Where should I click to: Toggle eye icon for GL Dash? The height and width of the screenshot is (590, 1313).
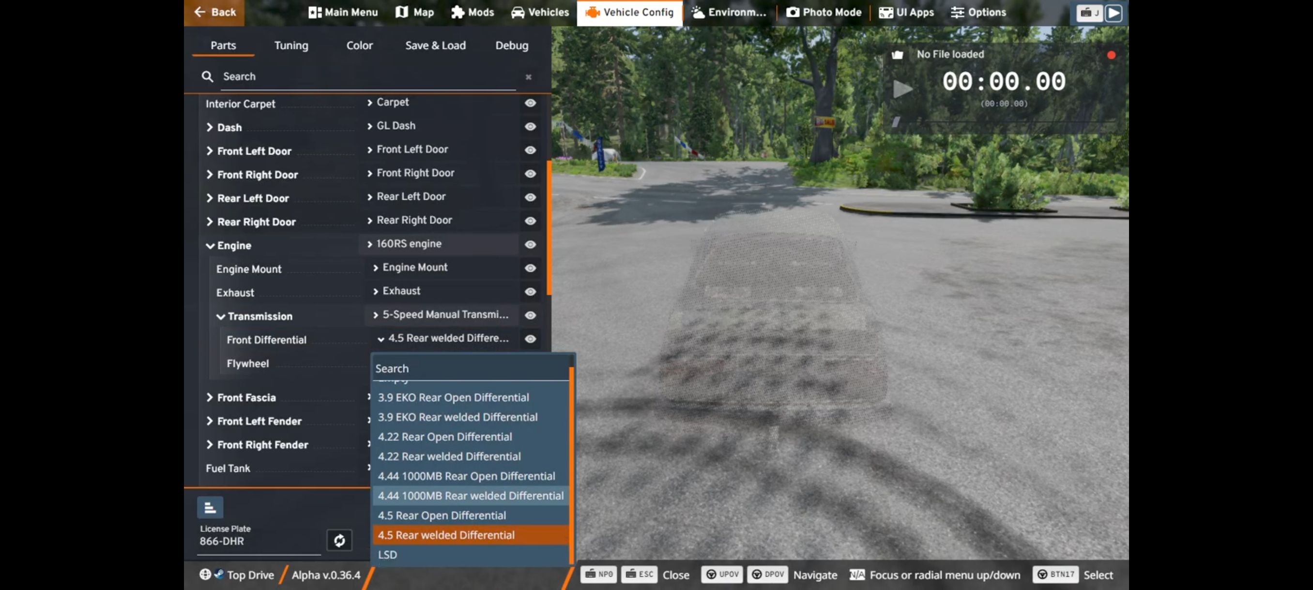pyautogui.click(x=530, y=126)
